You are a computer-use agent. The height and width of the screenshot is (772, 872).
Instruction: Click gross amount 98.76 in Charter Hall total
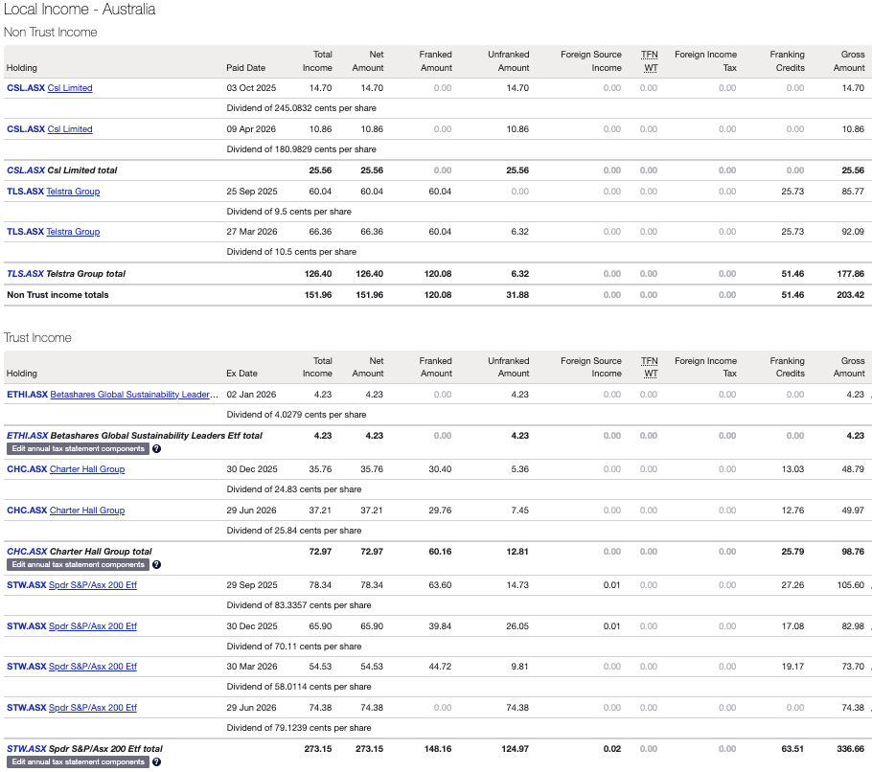(x=853, y=552)
